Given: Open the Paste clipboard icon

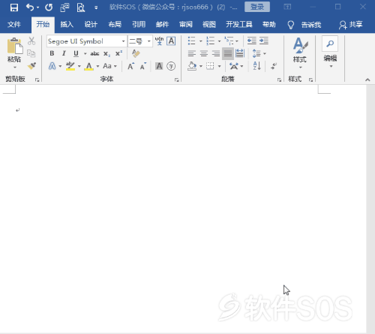Looking at the screenshot, I should 14,47.
